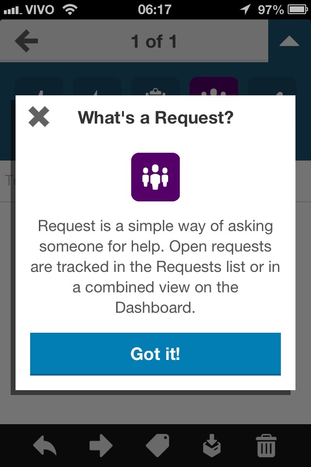The height and width of the screenshot is (467, 311).
Task: Tap the 1 of 1 header title
Action: [x=154, y=41]
